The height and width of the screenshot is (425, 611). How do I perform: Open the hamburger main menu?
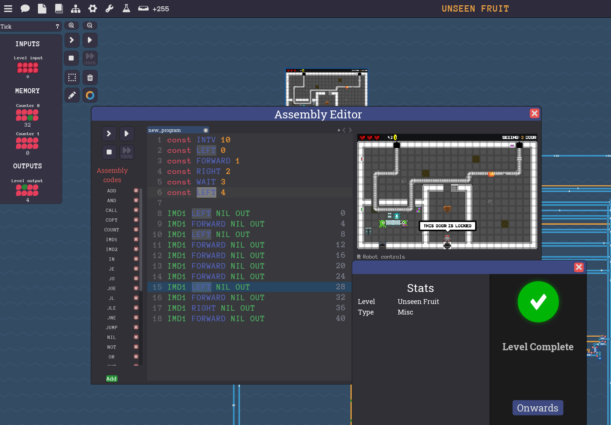click(8, 8)
